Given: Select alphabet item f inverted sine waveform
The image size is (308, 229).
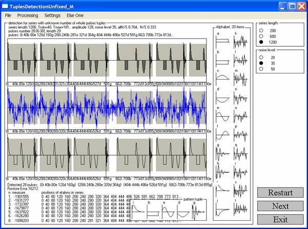Looking at the screenshot, I should click(x=223, y=135).
